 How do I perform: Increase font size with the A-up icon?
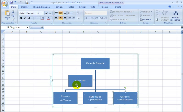pyautogui.click(x=46, y=13)
